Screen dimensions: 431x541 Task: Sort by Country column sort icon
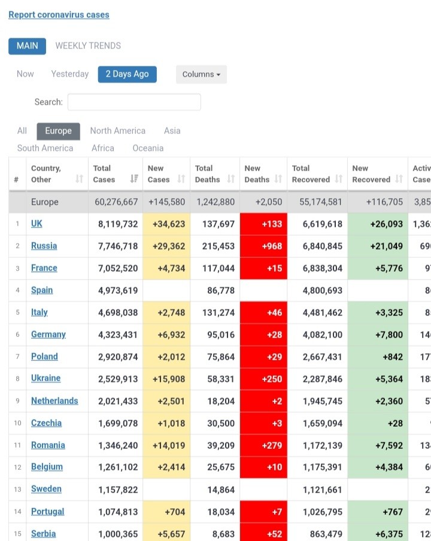[79, 180]
